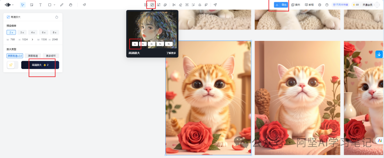384x158 pixels.
Task: Click the source width 768 value
Action: point(12,39)
